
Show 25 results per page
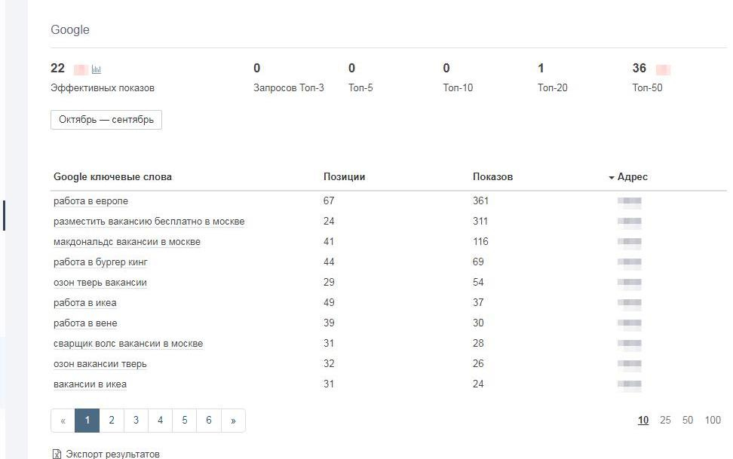tap(665, 421)
